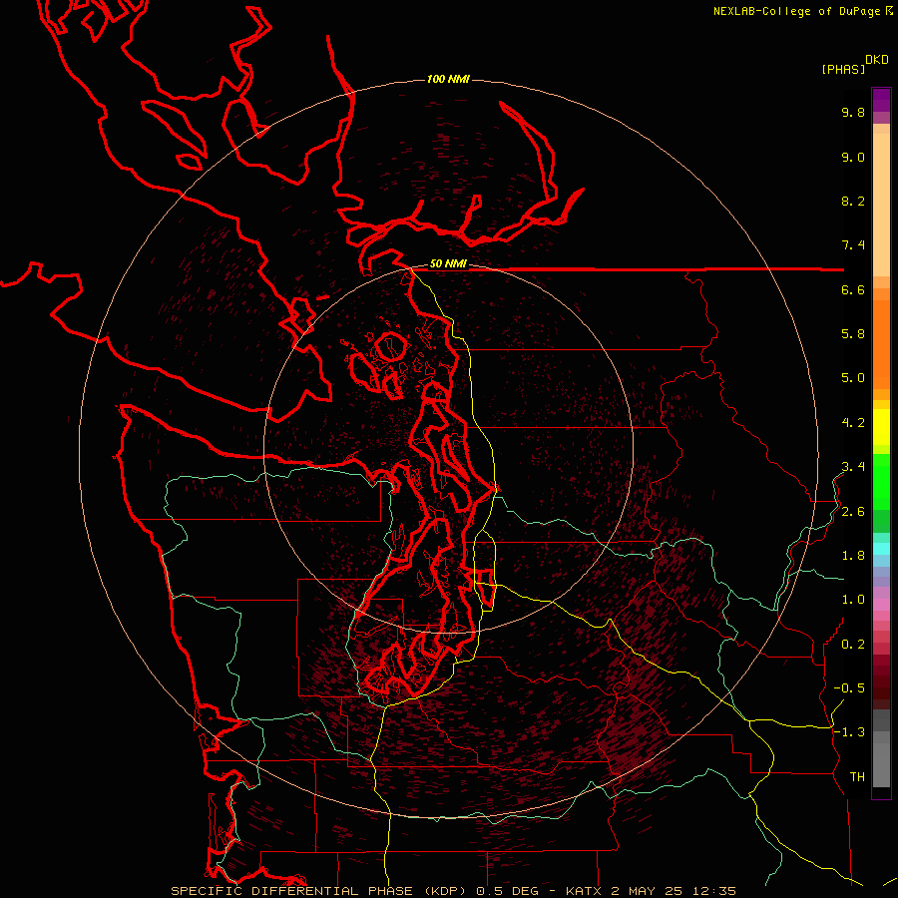This screenshot has width=898, height=898.
Task: Click the 5.0 value on the color scale
Action: 853,378
